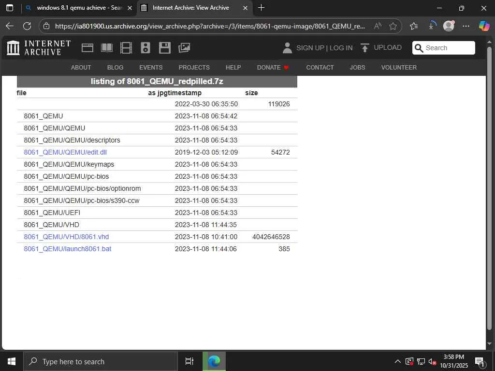Switch to the windows 8.1 qemu achieve tab
495x371 pixels.
click(x=79, y=8)
